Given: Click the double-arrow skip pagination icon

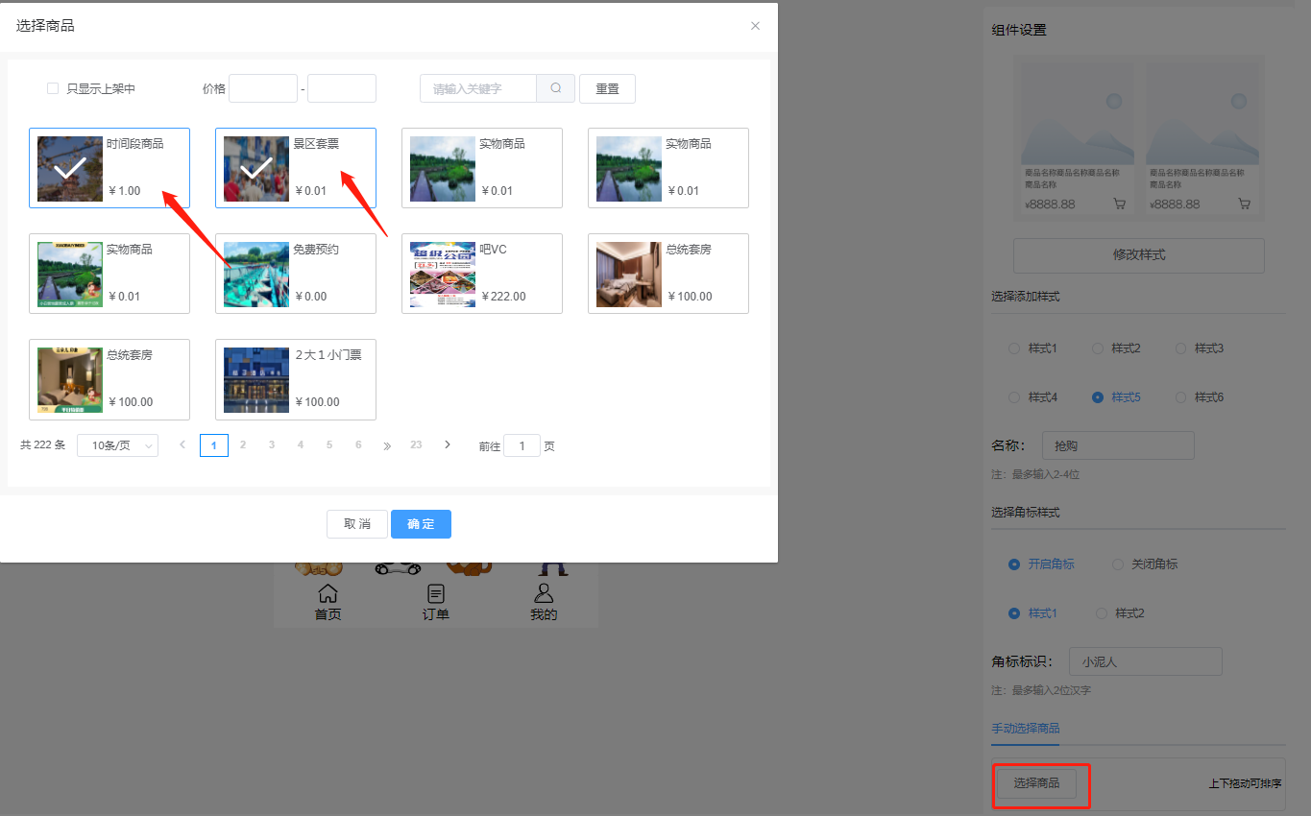Looking at the screenshot, I should click(386, 444).
